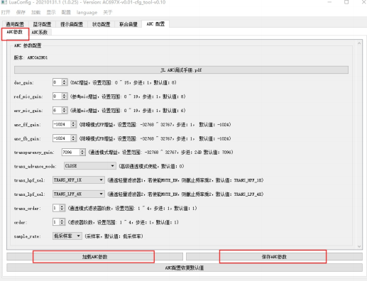Viewport: 367px width, 281px height.
Task: Click into the order value field
Action: coord(56,222)
